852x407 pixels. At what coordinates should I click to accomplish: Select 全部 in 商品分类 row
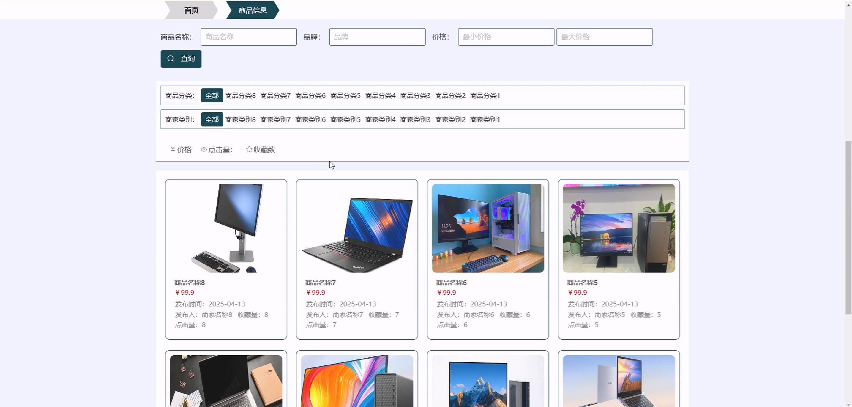coord(212,96)
